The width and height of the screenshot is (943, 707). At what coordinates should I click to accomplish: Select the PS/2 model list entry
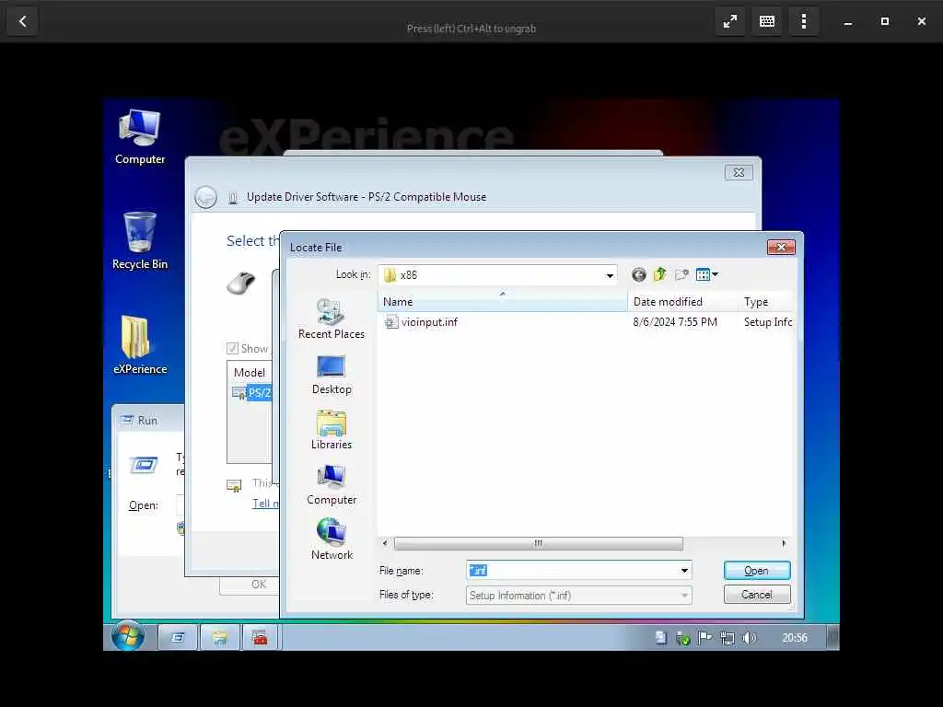click(252, 393)
